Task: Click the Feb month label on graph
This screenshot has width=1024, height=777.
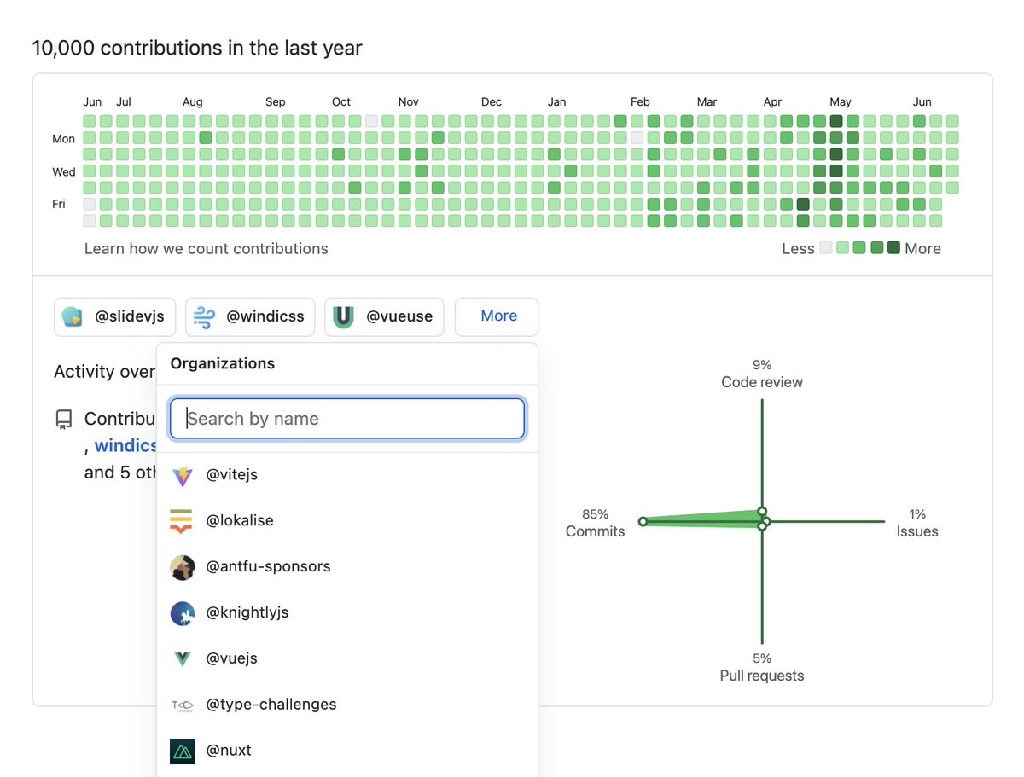Action: pos(640,101)
